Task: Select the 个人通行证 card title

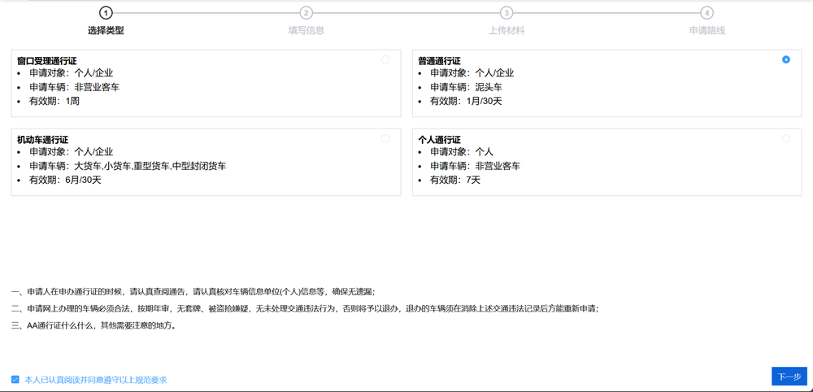Action: pos(439,140)
